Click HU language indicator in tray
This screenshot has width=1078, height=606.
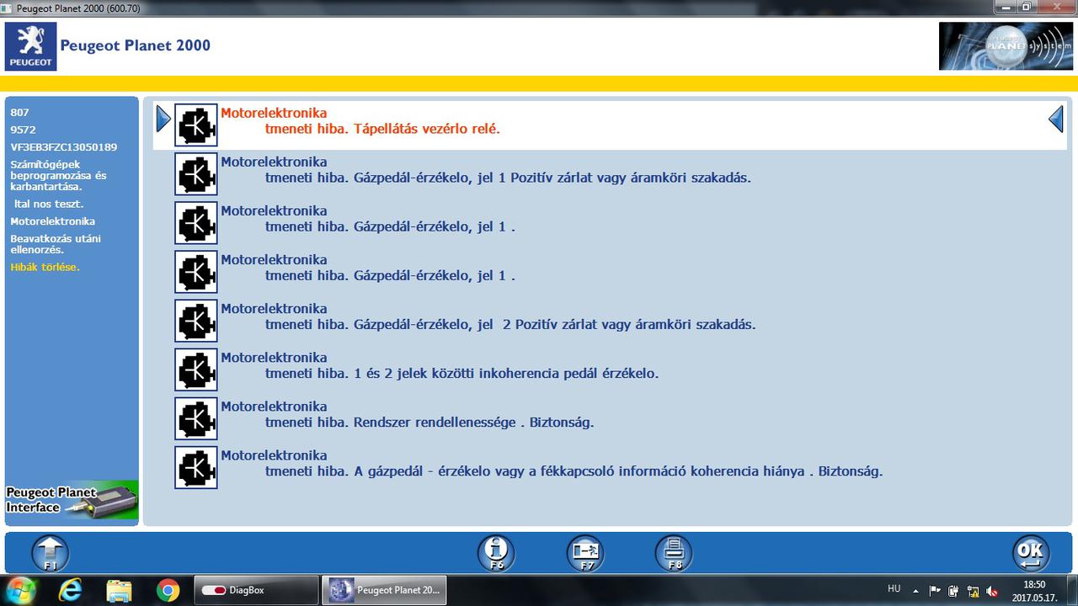pos(894,589)
